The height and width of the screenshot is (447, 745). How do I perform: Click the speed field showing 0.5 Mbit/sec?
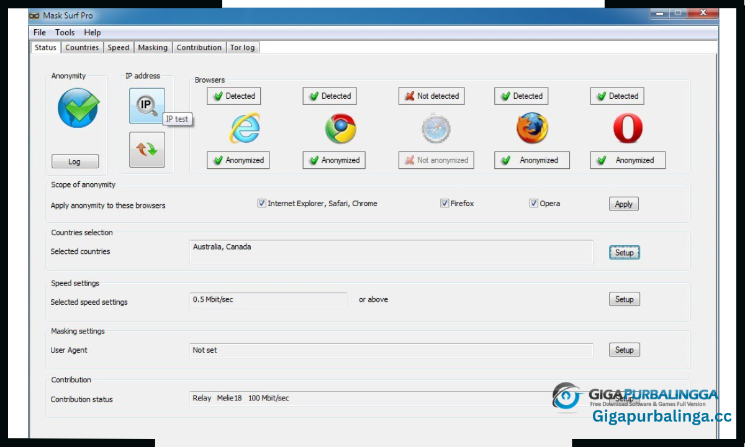tap(268, 300)
